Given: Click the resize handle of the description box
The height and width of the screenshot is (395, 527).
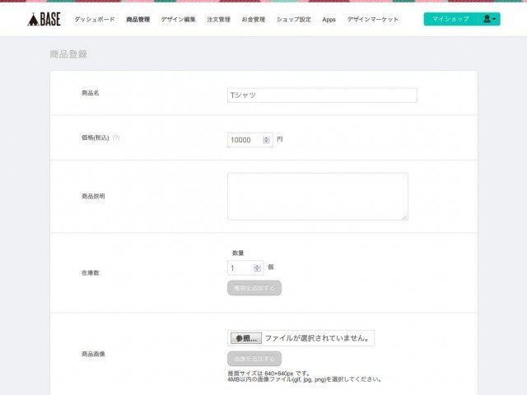Looking at the screenshot, I should pyautogui.click(x=405, y=217).
